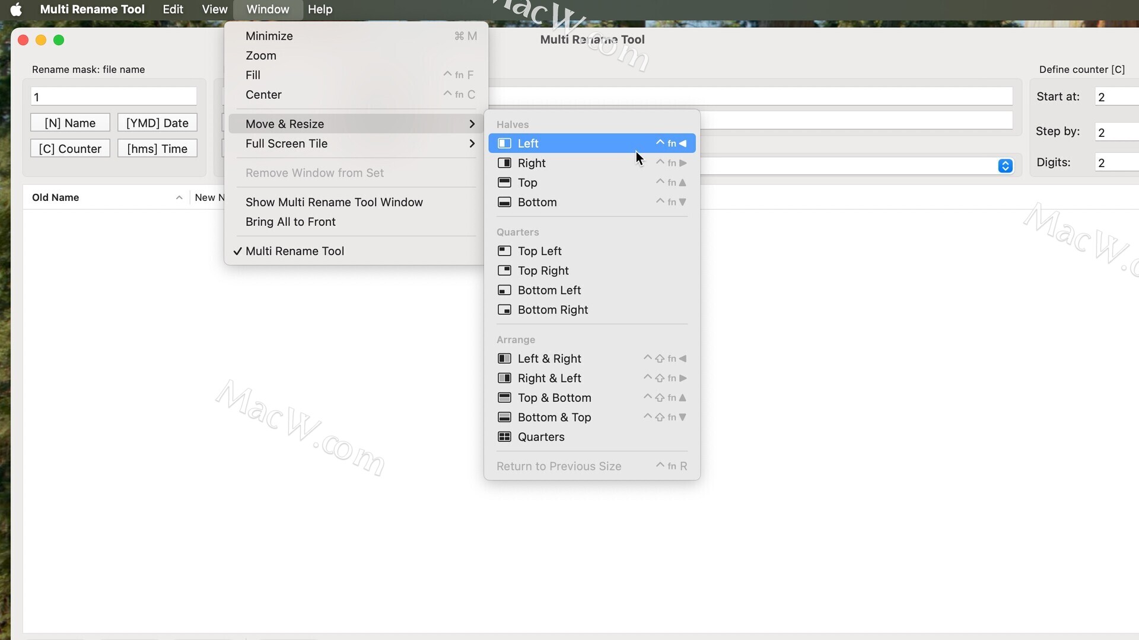Choose Zoom from Window menu
Image resolution: width=1139 pixels, height=640 pixels.
pyautogui.click(x=356, y=56)
